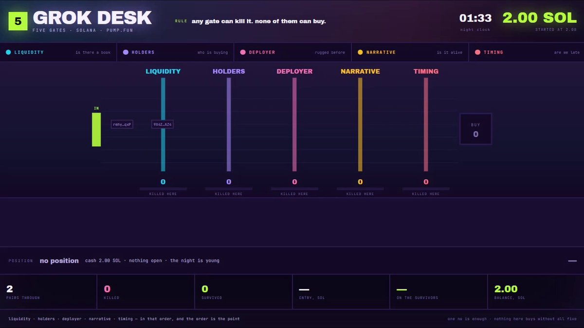Screen dimensions: 584x328
Task: Go to the NARRATIVE gate tab
Action: (x=410, y=52)
